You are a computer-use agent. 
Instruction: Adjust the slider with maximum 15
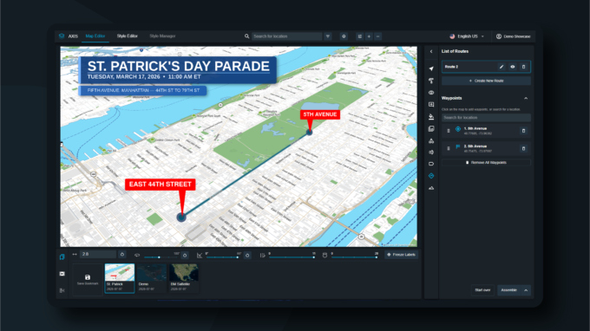click(292, 257)
